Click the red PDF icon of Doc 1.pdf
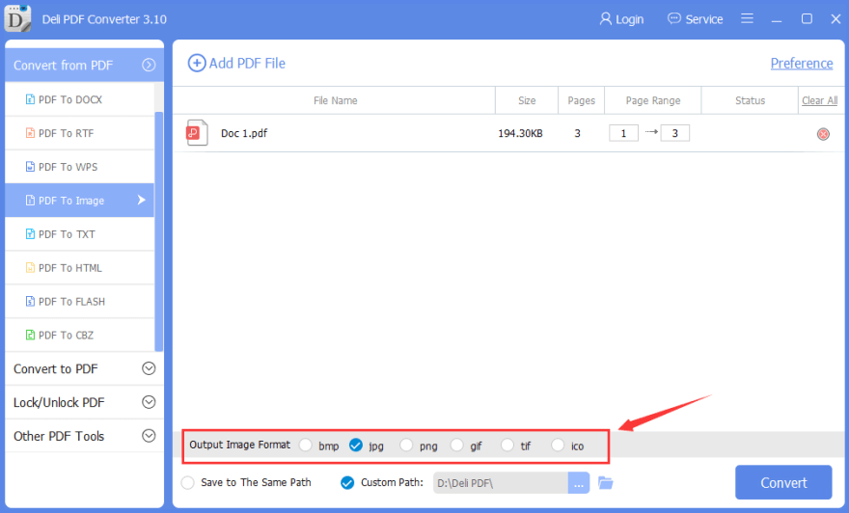This screenshot has width=849, height=513. (197, 132)
